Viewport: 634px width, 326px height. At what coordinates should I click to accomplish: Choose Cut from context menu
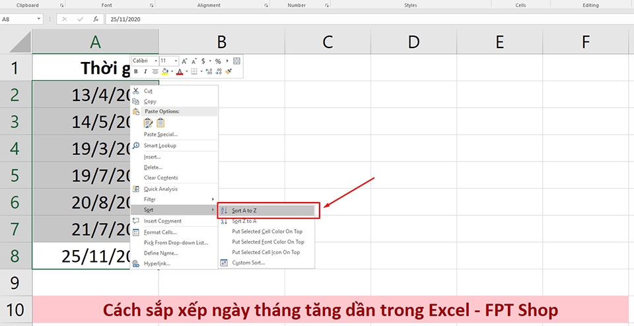(x=174, y=91)
